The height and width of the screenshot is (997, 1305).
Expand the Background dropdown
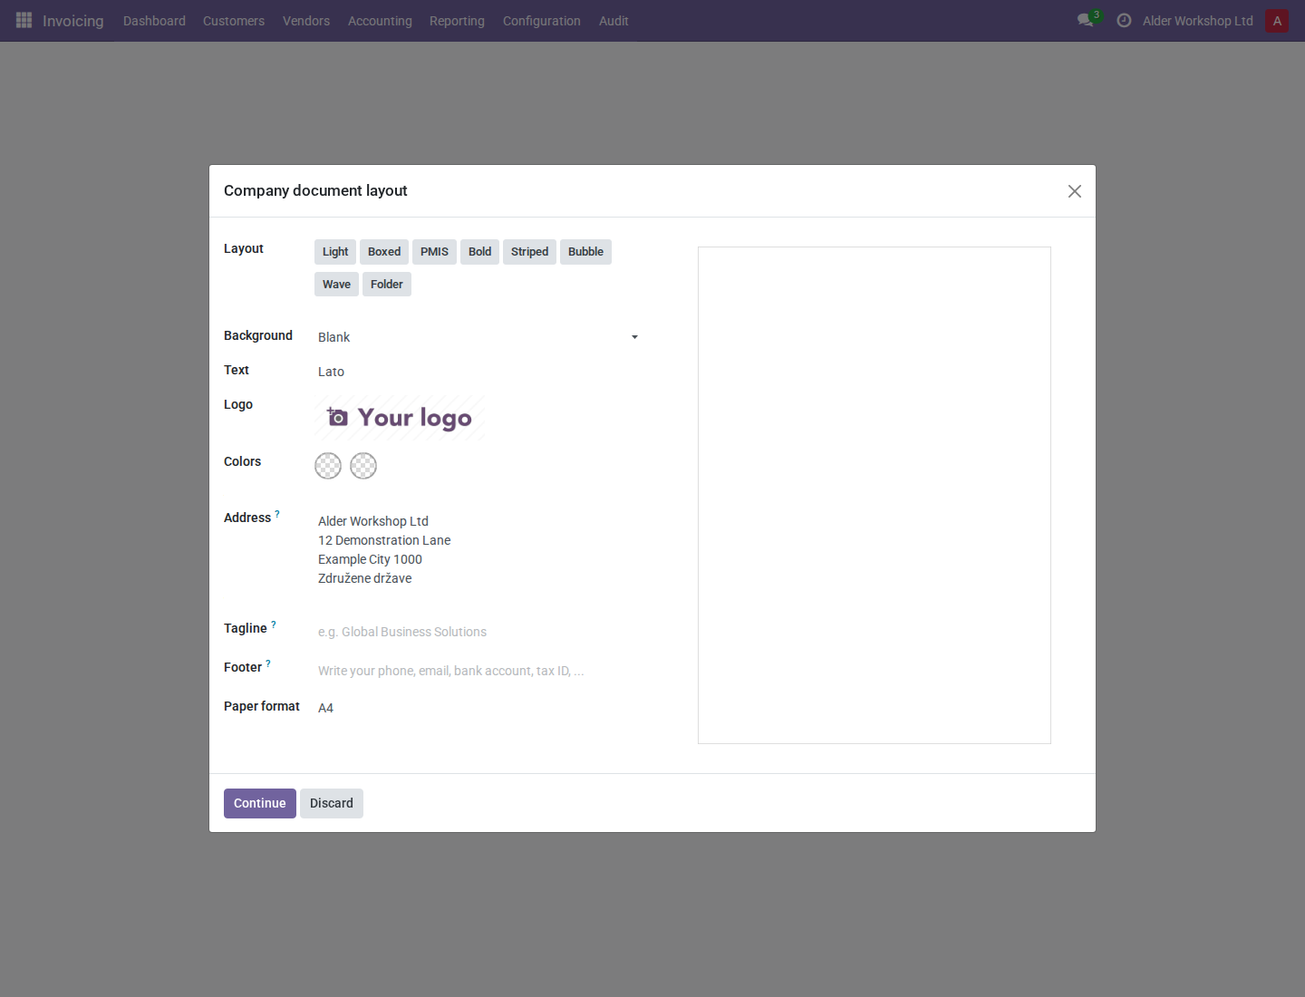tap(478, 337)
